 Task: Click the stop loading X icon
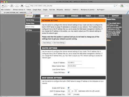(x=17, y=6)
